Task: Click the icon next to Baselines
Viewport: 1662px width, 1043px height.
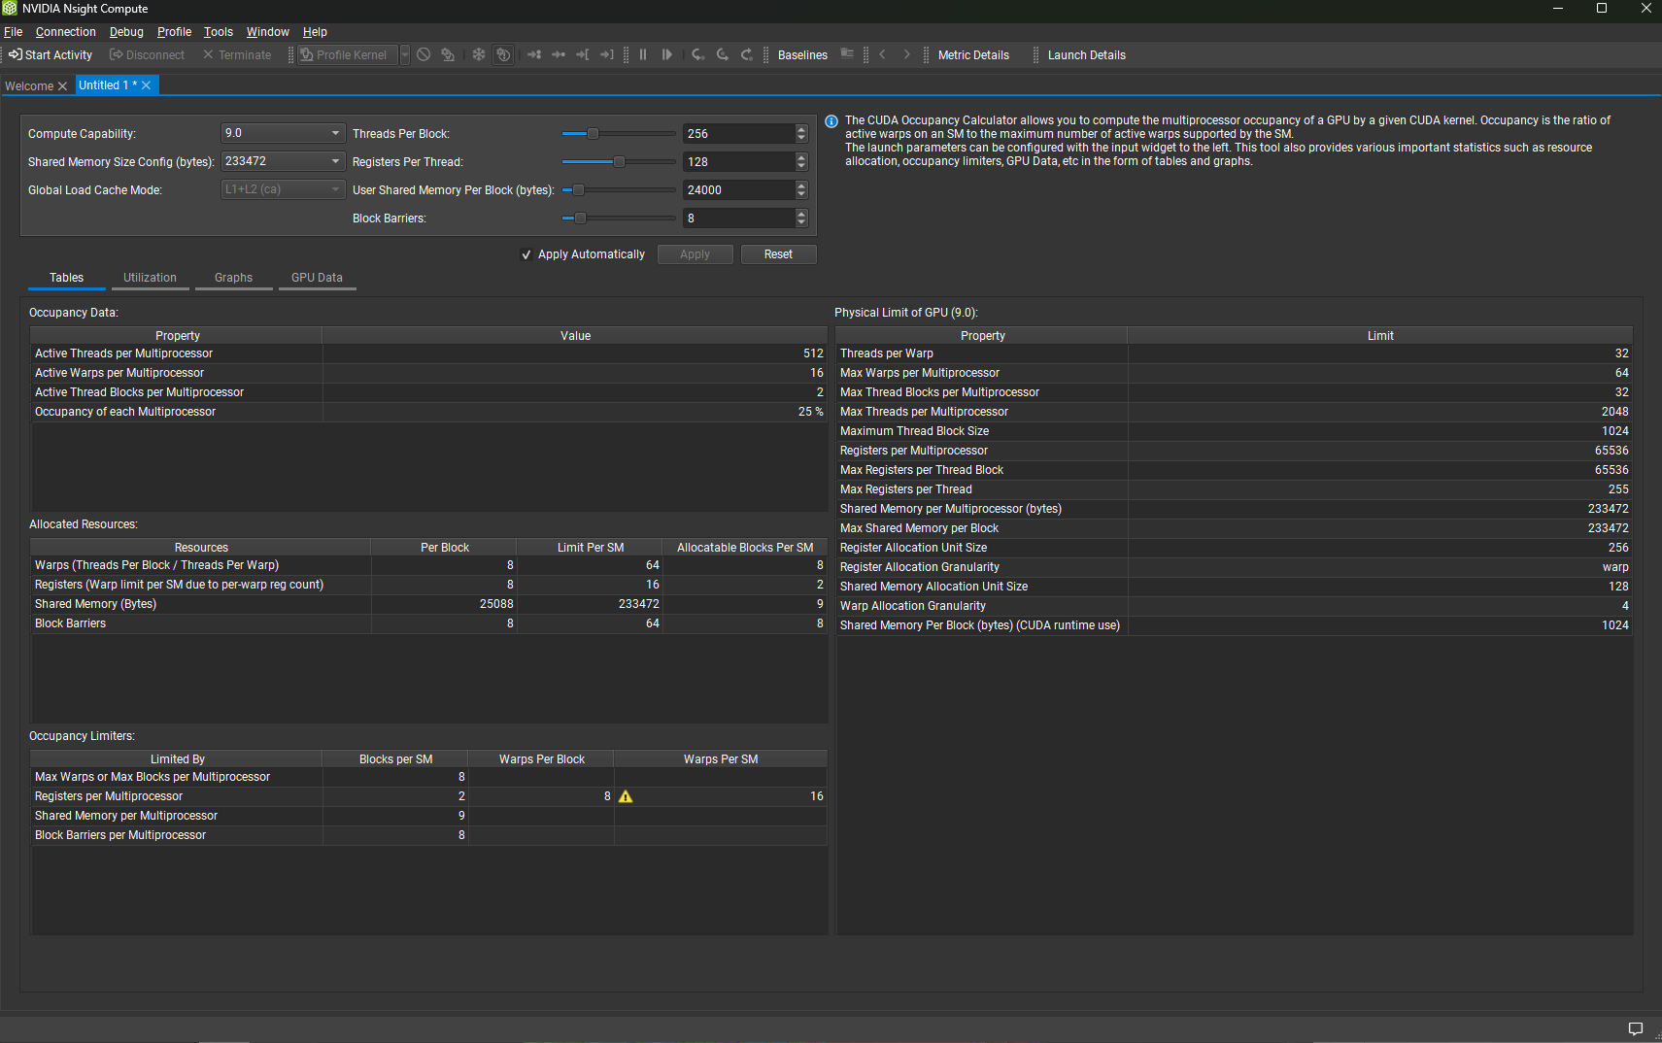Action: pyautogui.click(x=847, y=54)
